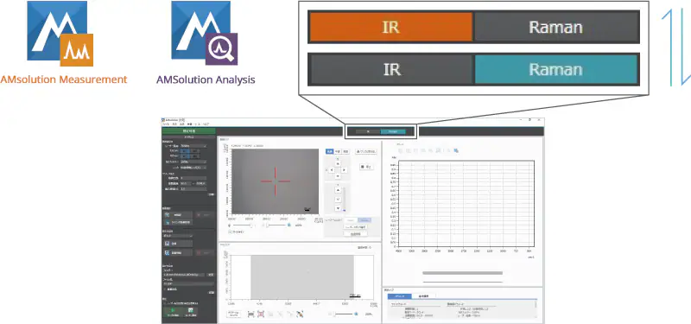Screen dimensions: 691x324
Task: Click the stage stop button with square icon
Action: click(x=365, y=167)
